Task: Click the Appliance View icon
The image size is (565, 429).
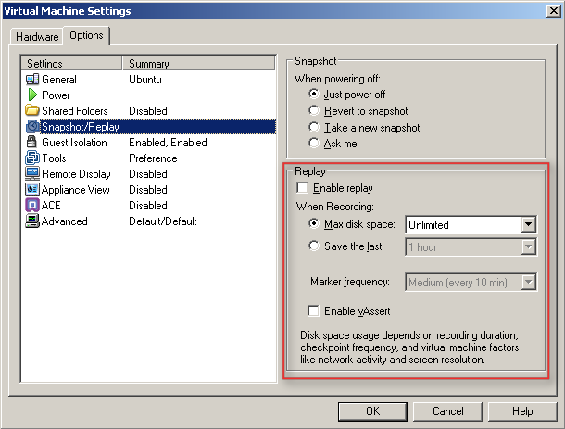Action: (32, 190)
